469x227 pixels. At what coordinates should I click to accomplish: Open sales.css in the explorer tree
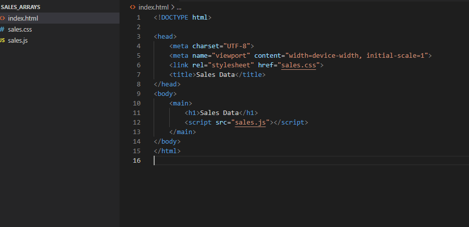pyautogui.click(x=20, y=29)
